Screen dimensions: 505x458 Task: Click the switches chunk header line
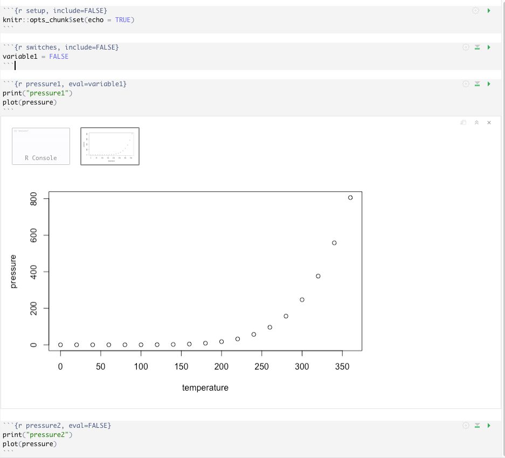click(61, 47)
